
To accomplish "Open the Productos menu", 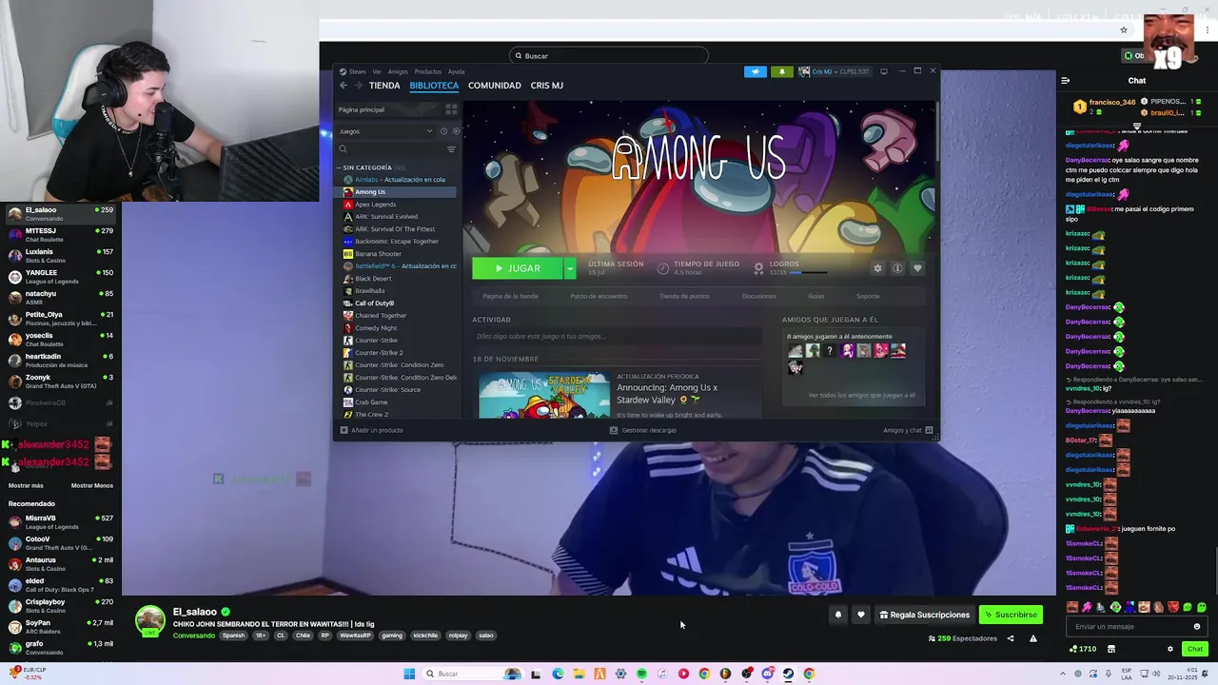I will click(x=428, y=71).
